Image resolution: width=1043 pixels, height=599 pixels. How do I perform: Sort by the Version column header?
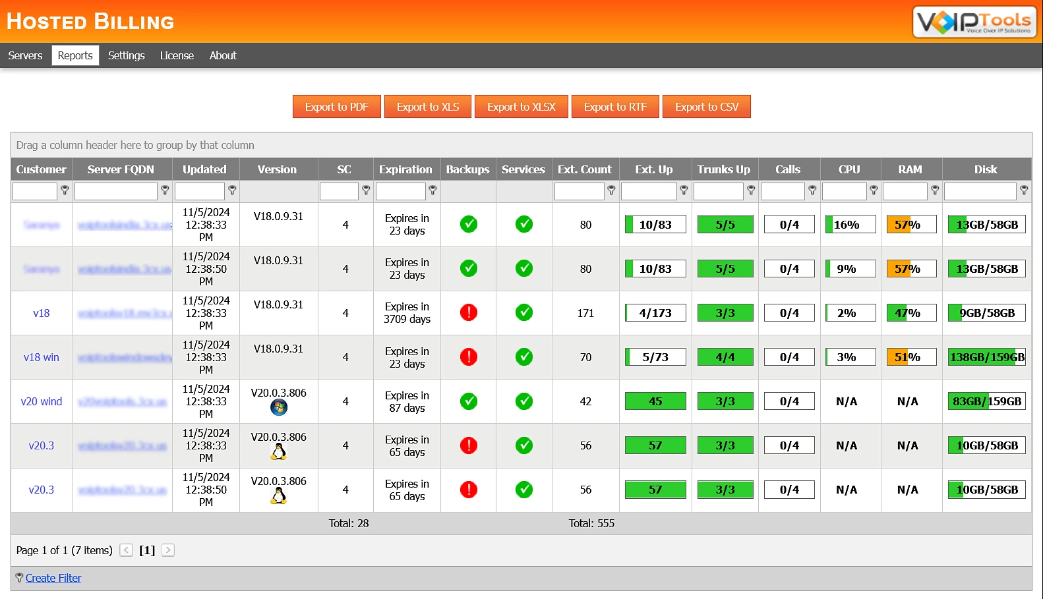[278, 169]
